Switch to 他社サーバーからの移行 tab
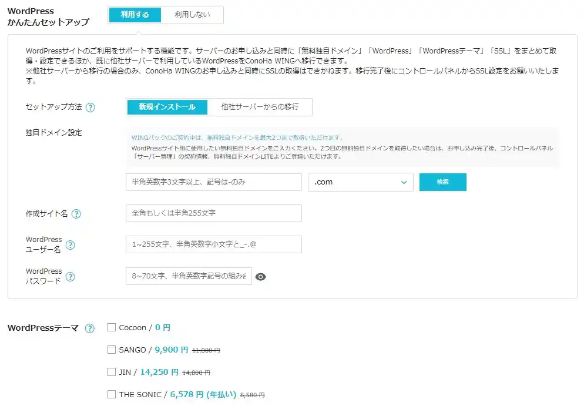Image resolution: width=584 pixels, height=406 pixels. [x=260, y=107]
